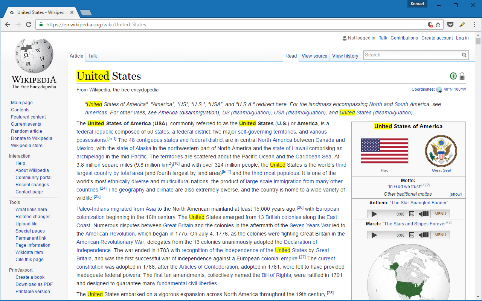Select the Read tab
This screenshot has width=482, height=301.
(291, 56)
